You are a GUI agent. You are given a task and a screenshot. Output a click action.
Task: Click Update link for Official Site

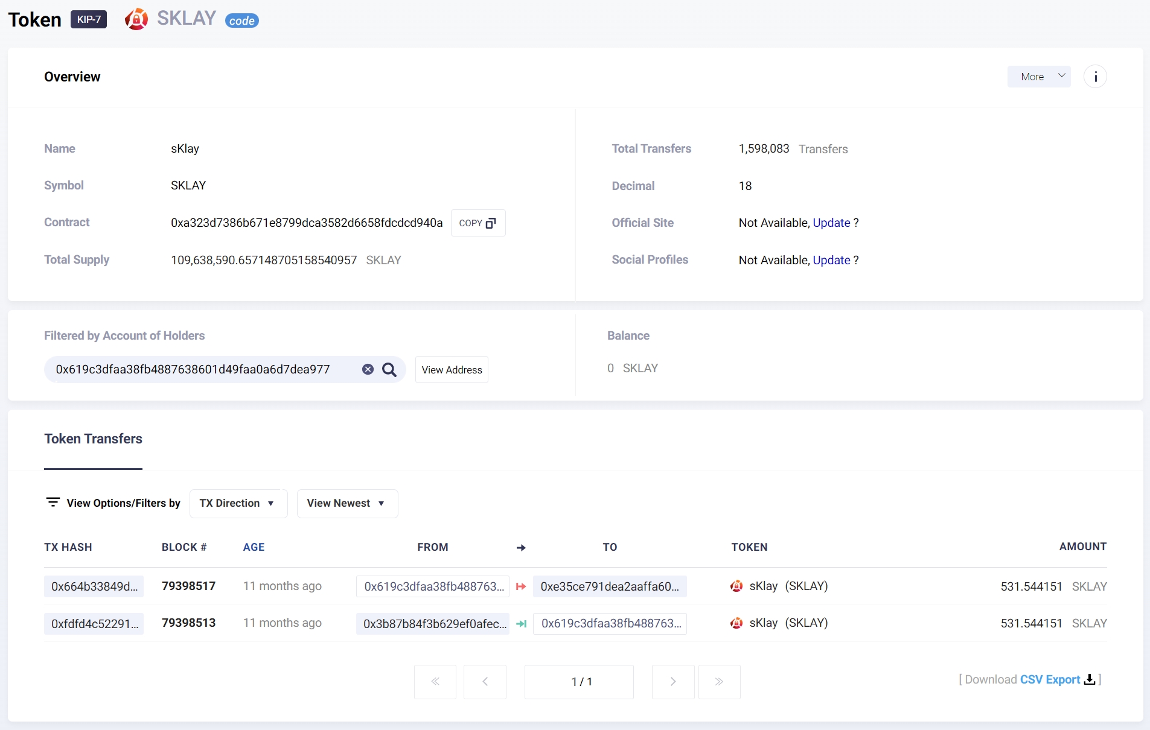pyautogui.click(x=831, y=223)
